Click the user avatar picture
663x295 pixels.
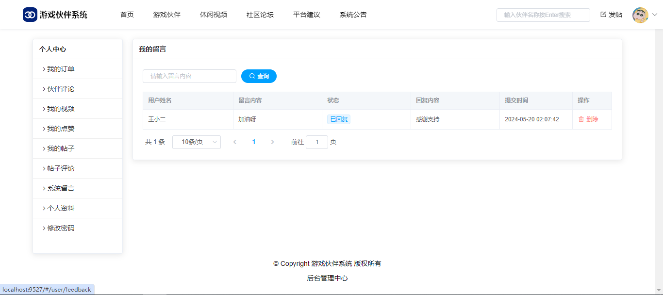pyautogui.click(x=640, y=15)
